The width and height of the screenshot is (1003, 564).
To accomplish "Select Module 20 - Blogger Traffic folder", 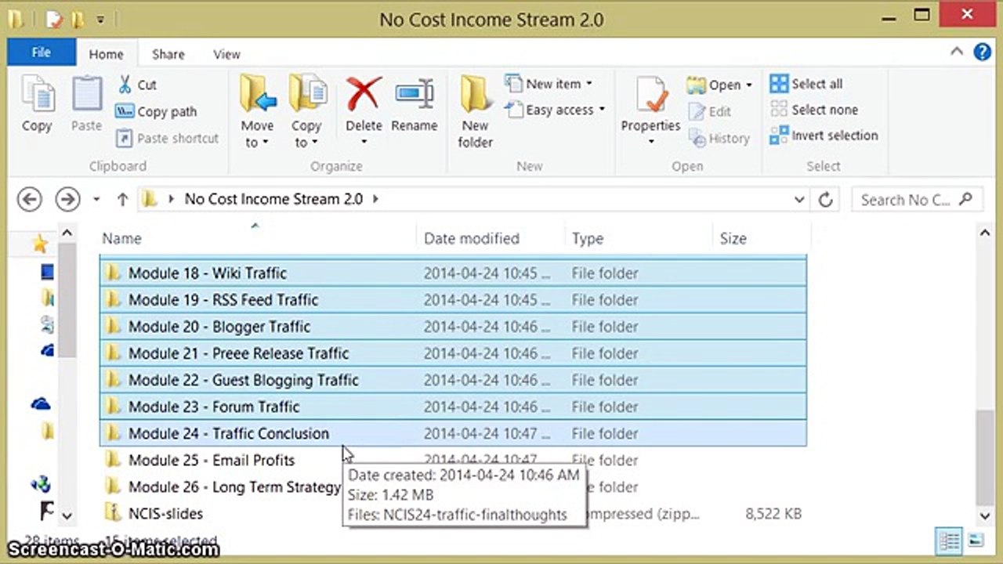I will pos(453,326).
